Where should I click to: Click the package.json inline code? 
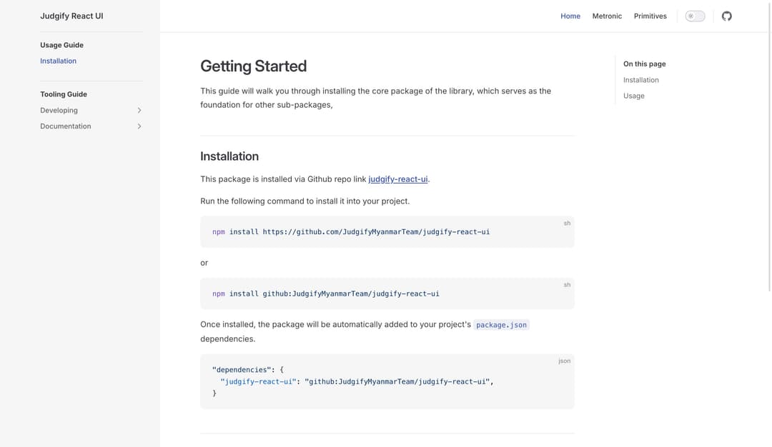[x=501, y=325]
